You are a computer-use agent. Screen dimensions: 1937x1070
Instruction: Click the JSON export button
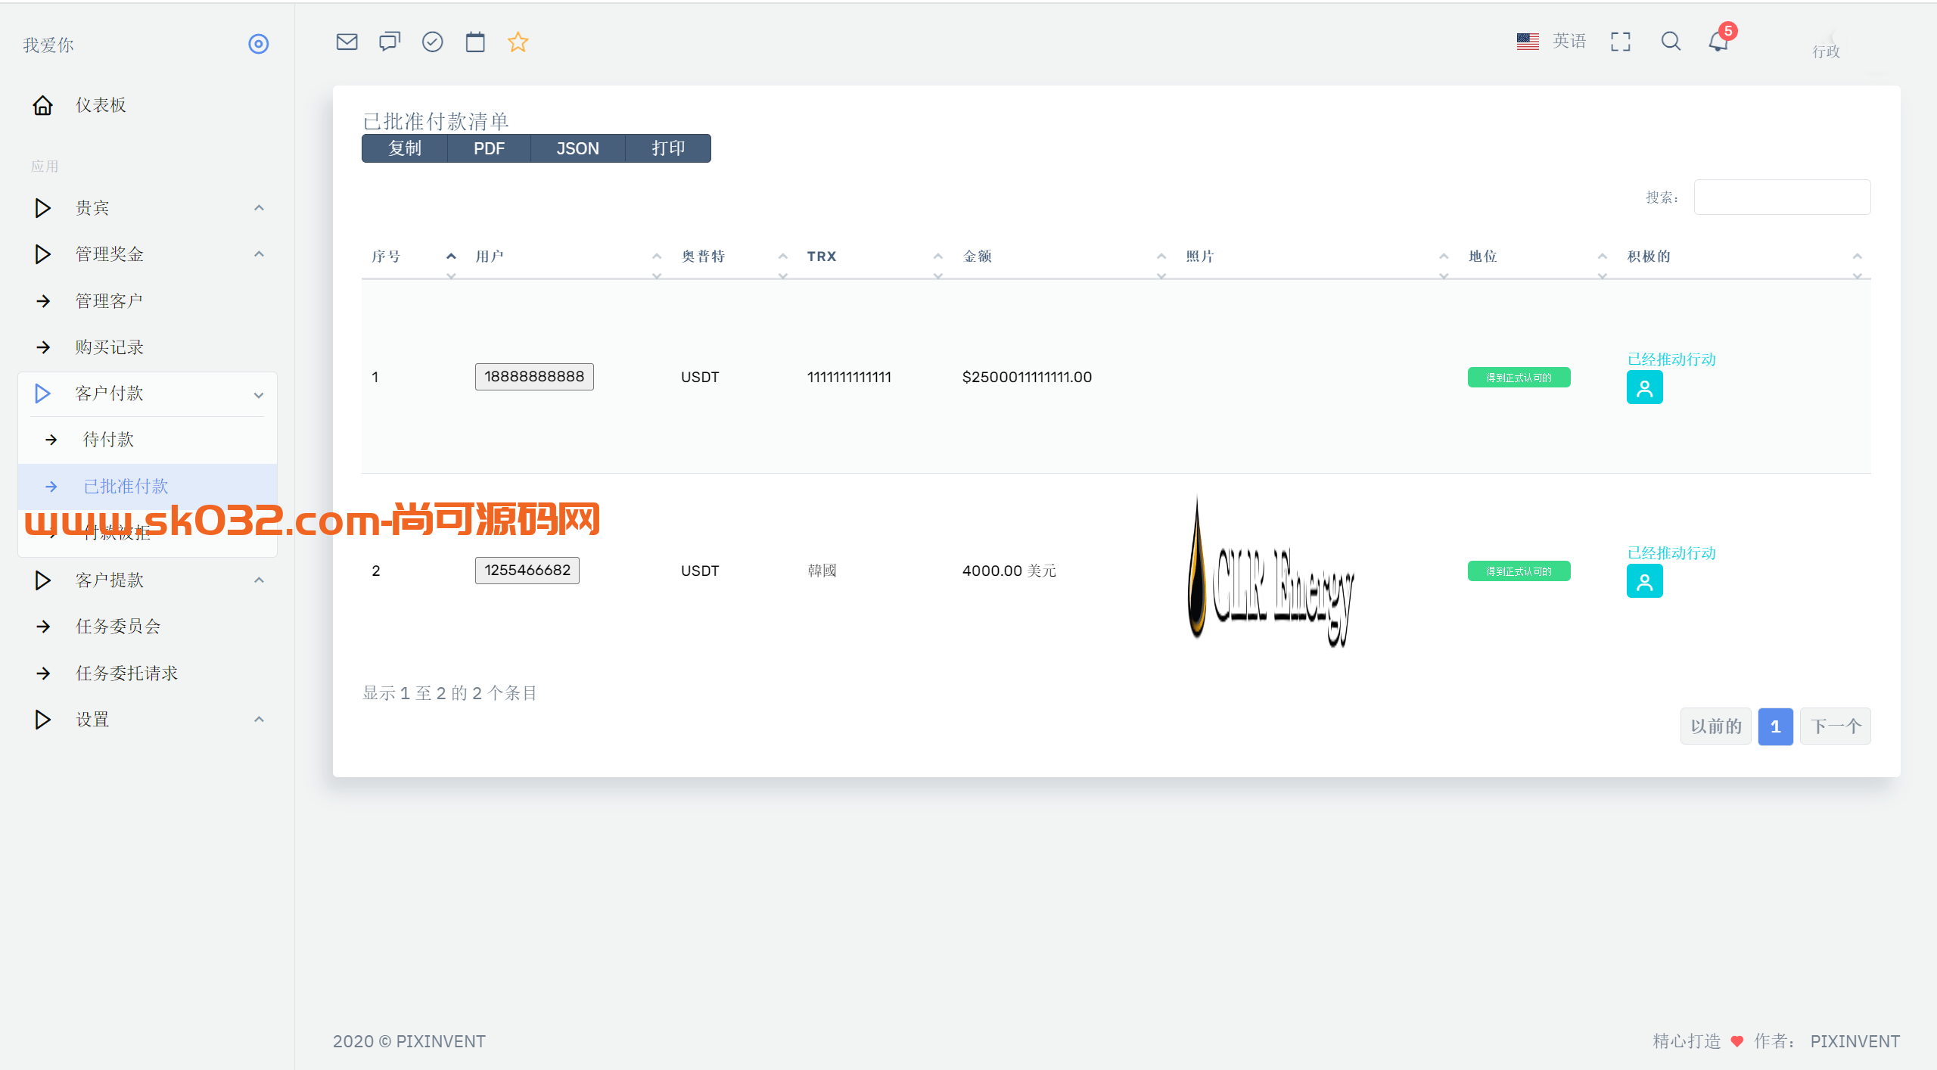click(x=578, y=148)
